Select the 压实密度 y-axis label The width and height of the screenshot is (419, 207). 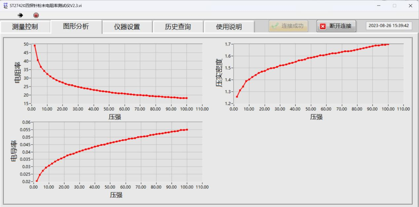[219, 73]
